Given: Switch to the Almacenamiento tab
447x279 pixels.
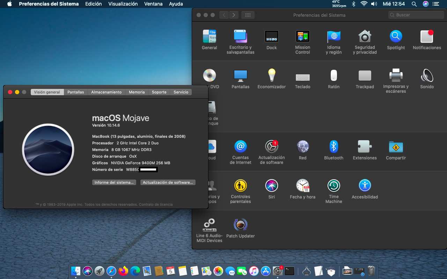Looking at the screenshot, I should click(106, 92).
